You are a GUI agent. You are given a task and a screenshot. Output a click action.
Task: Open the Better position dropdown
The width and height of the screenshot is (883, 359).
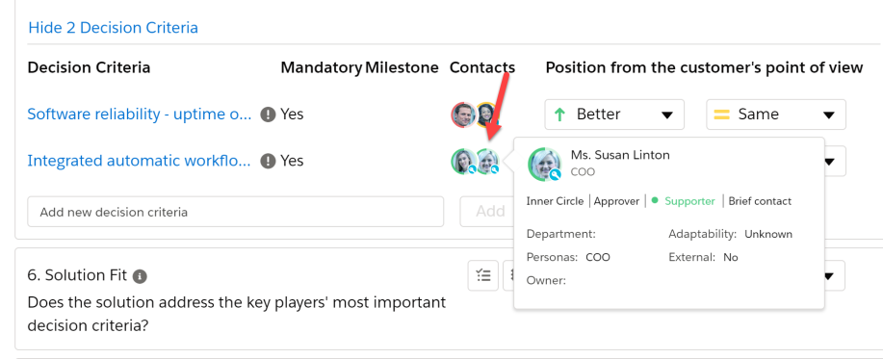point(614,115)
